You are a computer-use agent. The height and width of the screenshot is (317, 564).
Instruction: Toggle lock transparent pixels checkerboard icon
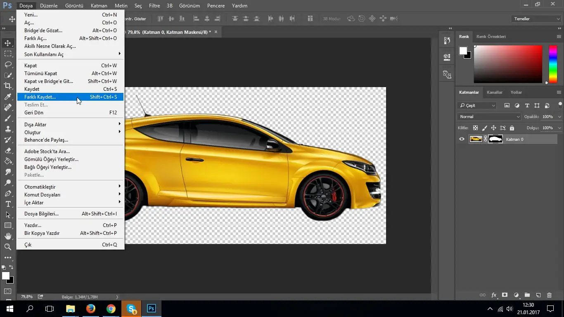coord(476,128)
